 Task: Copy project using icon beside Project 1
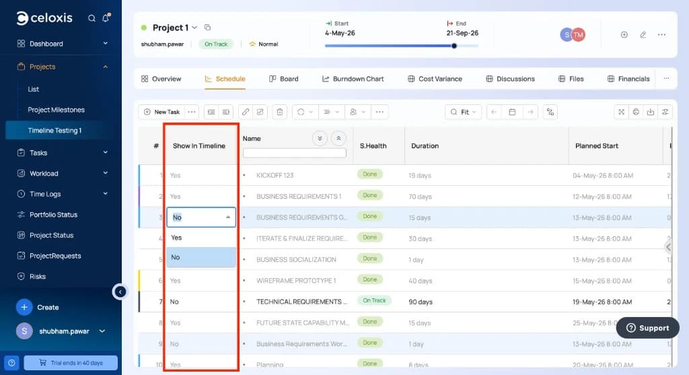coord(207,28)
